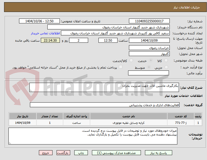
Task: Click the ایجاد کننده درخواست field
Action: click(115, 33)
